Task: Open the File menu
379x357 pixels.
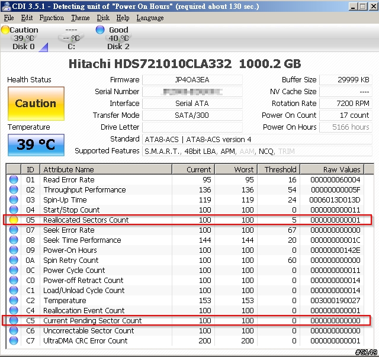Action: [x=9, y=18]
